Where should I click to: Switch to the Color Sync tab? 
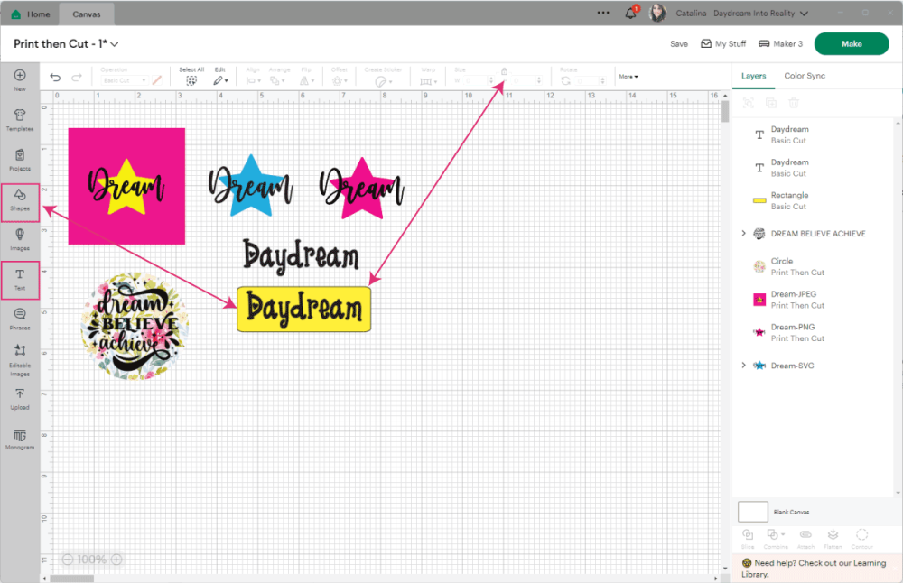click(804, 76)
